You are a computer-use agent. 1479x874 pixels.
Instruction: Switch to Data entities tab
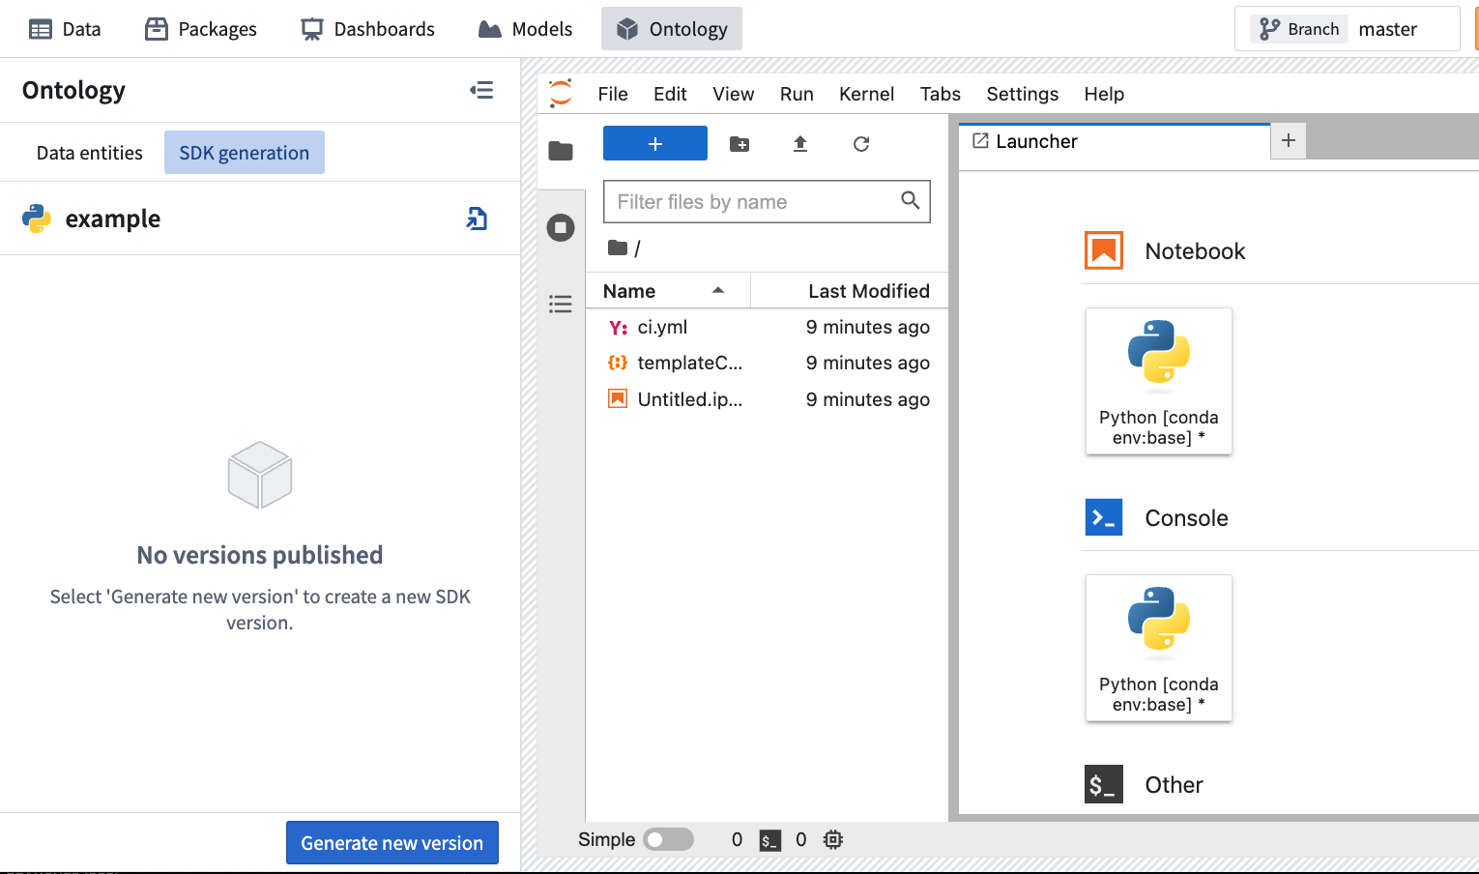point(90,153)
